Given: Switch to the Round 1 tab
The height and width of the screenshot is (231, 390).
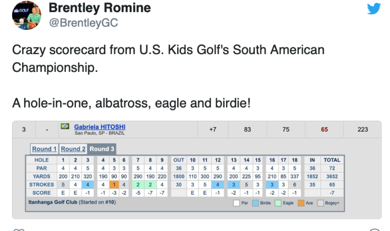Looking at the screenshot, I should pos(44,149).
